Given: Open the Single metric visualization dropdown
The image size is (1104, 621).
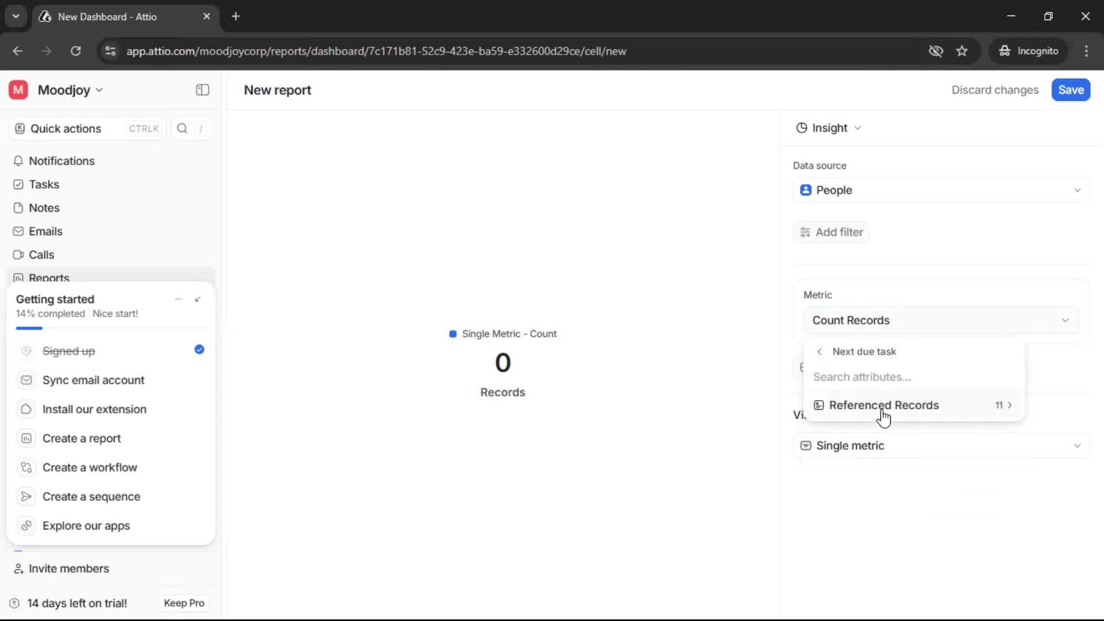Looking at the screenshot, I should point(940,446).
